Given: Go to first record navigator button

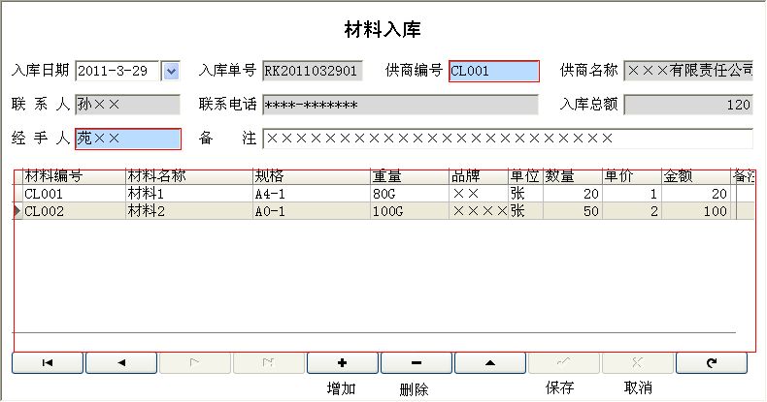Looking at the screenshot, I should [x=48, y=363].
